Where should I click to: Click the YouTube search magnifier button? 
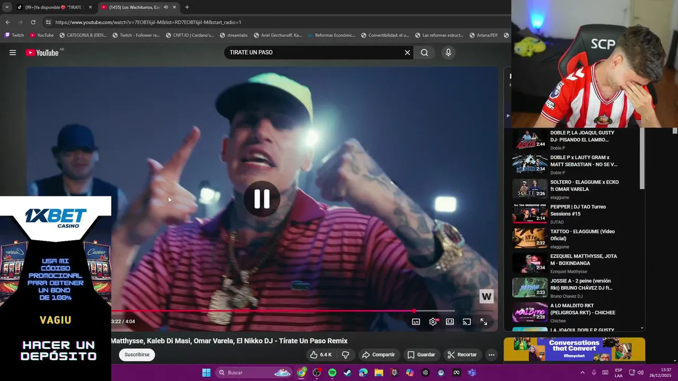(x=424, y=52)
